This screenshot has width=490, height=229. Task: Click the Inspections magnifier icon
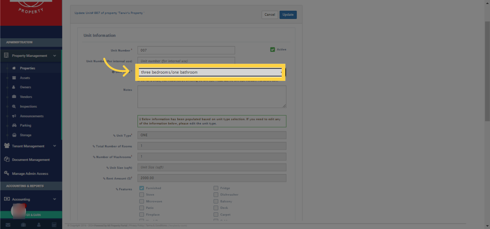14,106
